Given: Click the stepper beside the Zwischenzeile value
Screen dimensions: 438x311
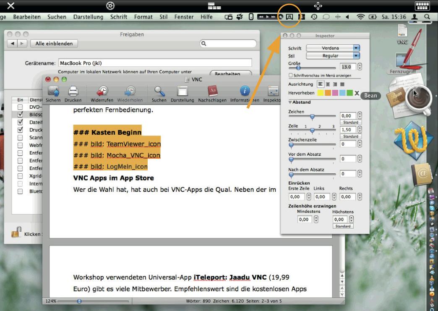Looking at the screenshot, I should tap(360, 144).
